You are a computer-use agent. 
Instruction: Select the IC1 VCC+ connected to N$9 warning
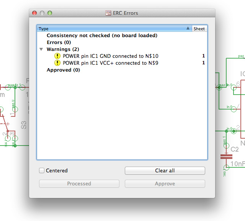click(110, 63)
